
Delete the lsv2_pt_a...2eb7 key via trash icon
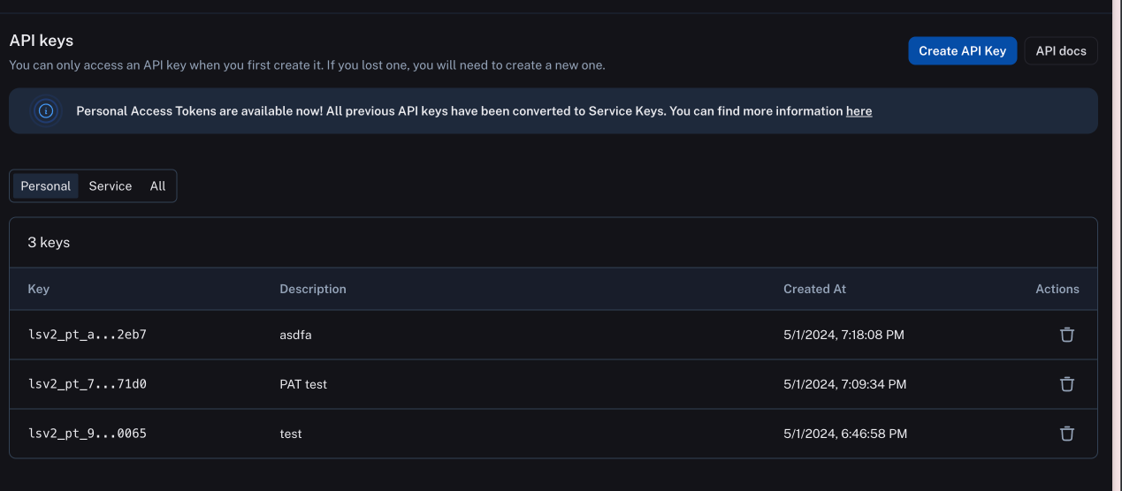pyautogui.click(x=1067, y=335)
